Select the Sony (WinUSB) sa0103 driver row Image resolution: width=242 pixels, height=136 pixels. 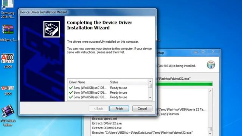coord(107,97)
